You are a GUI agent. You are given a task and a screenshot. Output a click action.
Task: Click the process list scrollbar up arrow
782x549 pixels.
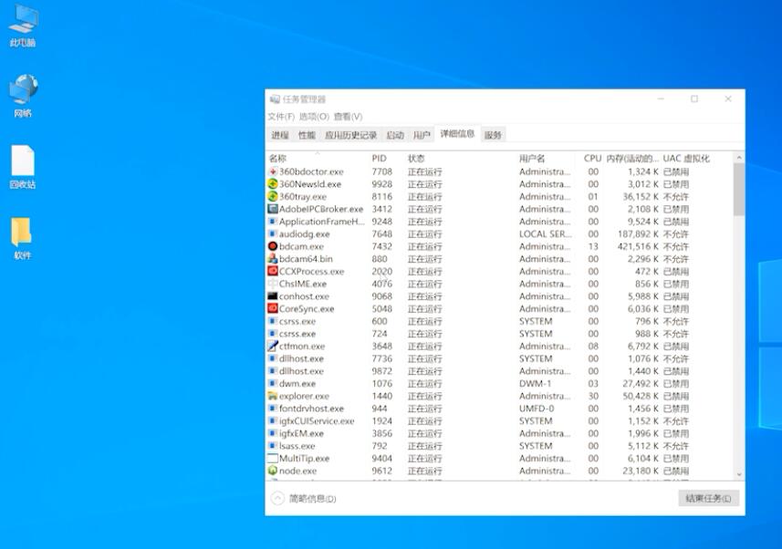pyautogui.click(x=739, y=158)
